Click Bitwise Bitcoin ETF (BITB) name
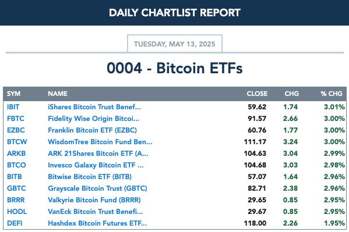Image resolution: width=349 pixels, height=232 pixels. pos(90,177)
